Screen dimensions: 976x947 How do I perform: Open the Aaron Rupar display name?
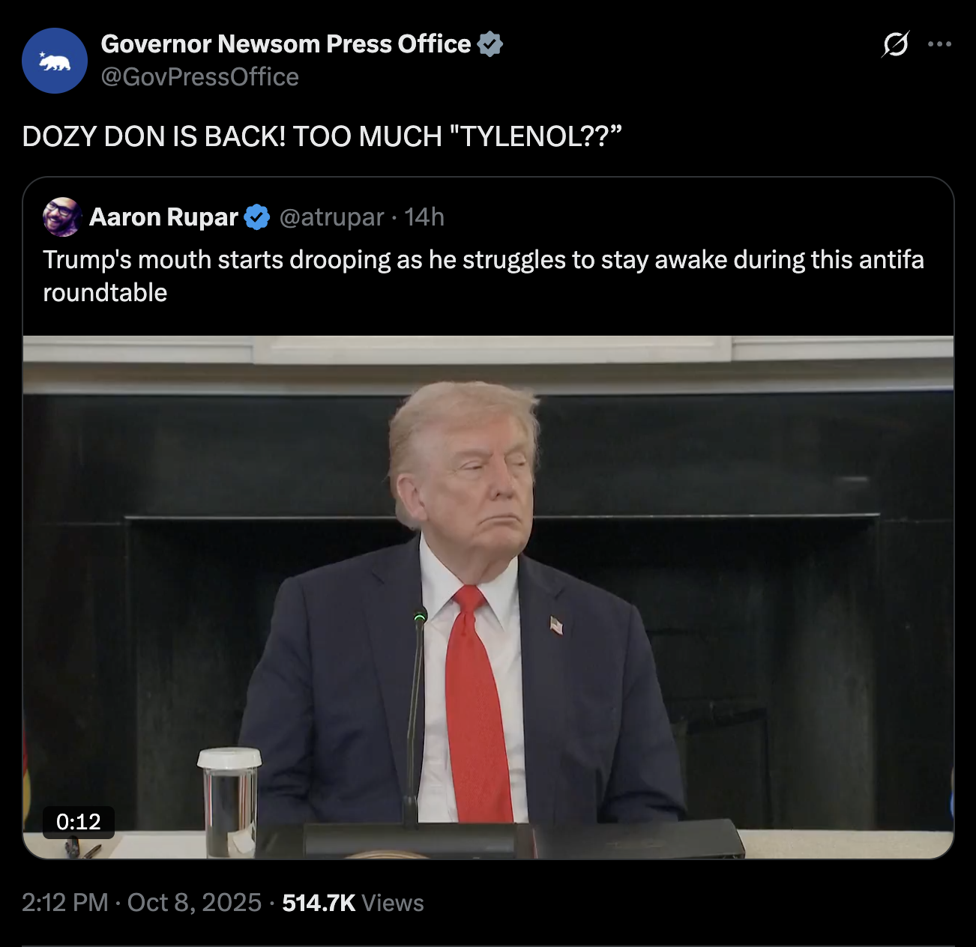coord(163,217)
